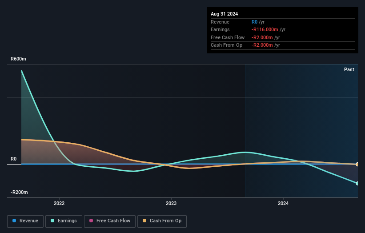Click the Past region label
The image size is (365, 233).
coord(349,69)
